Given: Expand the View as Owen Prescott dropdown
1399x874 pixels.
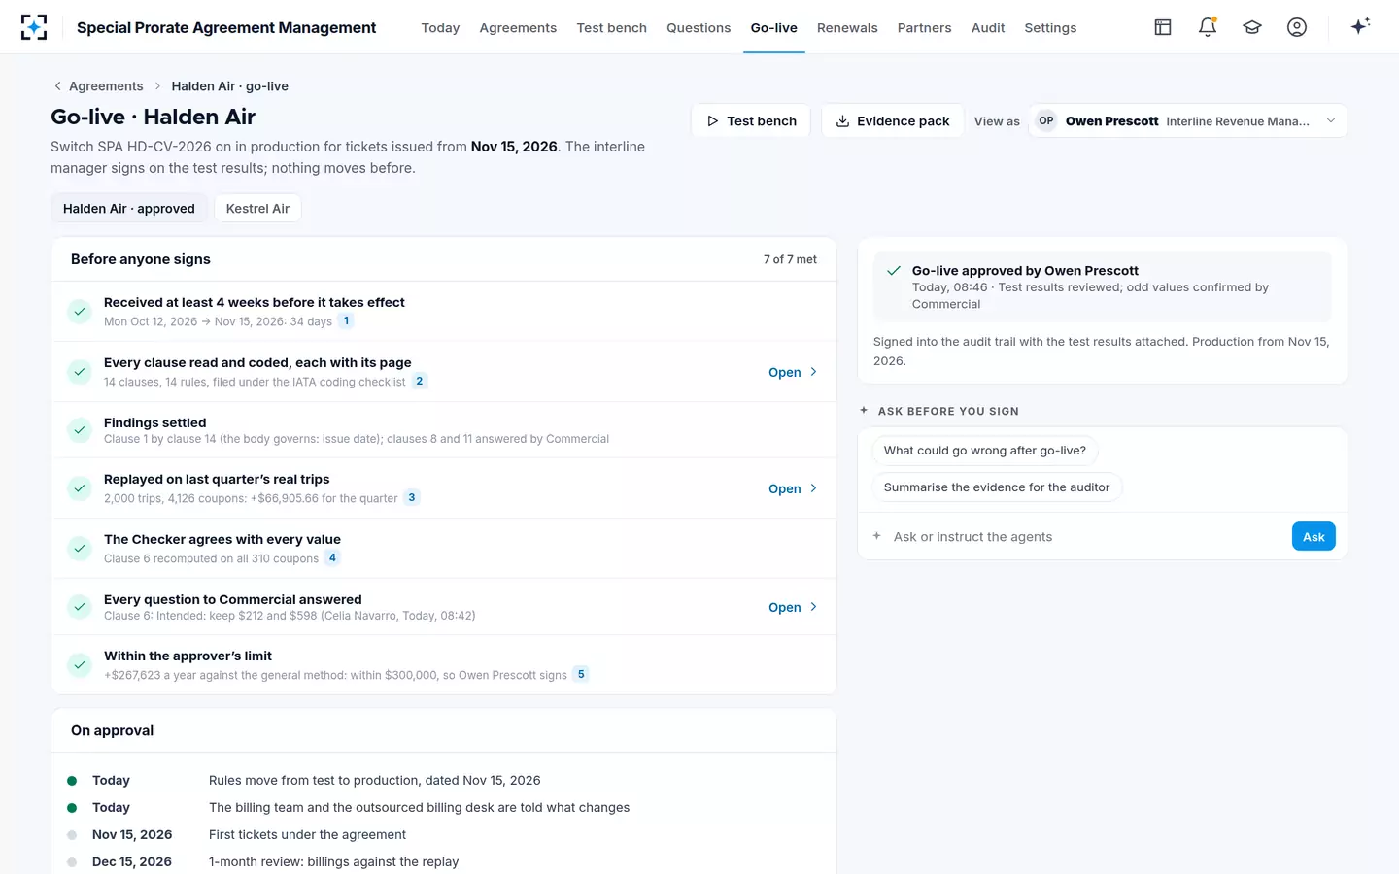Looking at the screenshot, I should click(1187, 120).
